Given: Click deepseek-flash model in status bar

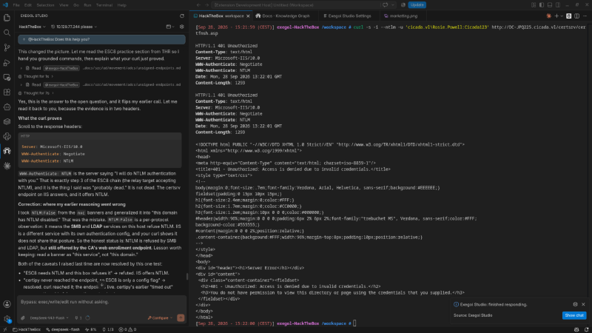Looking at the screenshot, I should pos(63,329).
